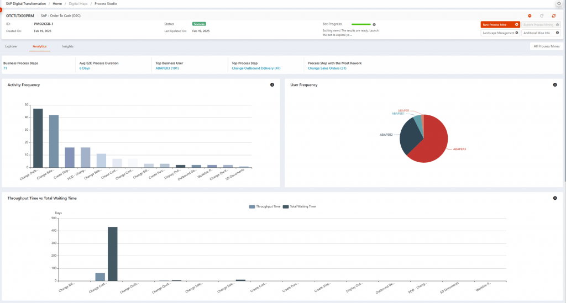Viewport: 566px width, 303px height.
Task: Click Worklist: P label in bottom chart
Action: (x=483, y=287)
